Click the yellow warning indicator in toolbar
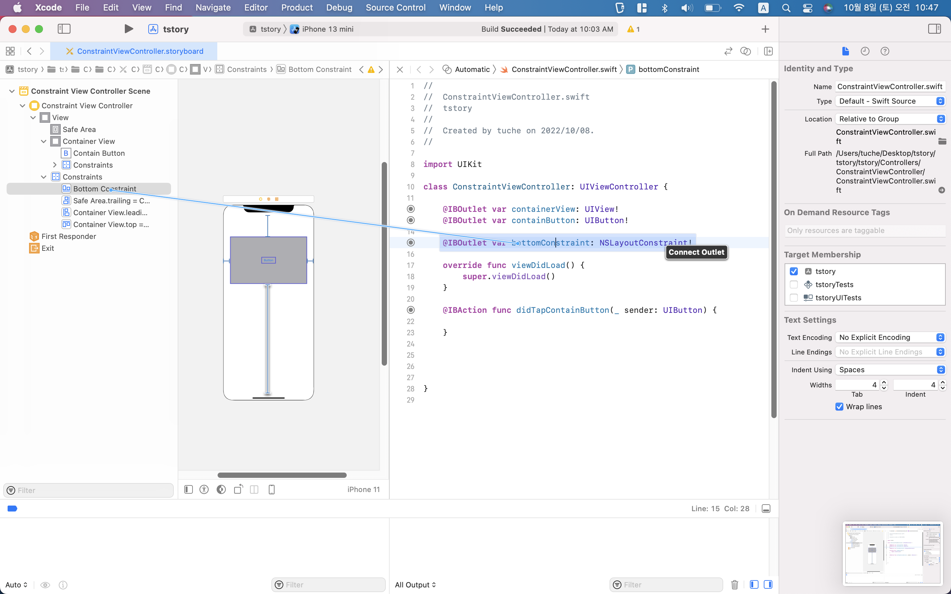The width and height of the screenshot is (951, 594). pos(633,29)
